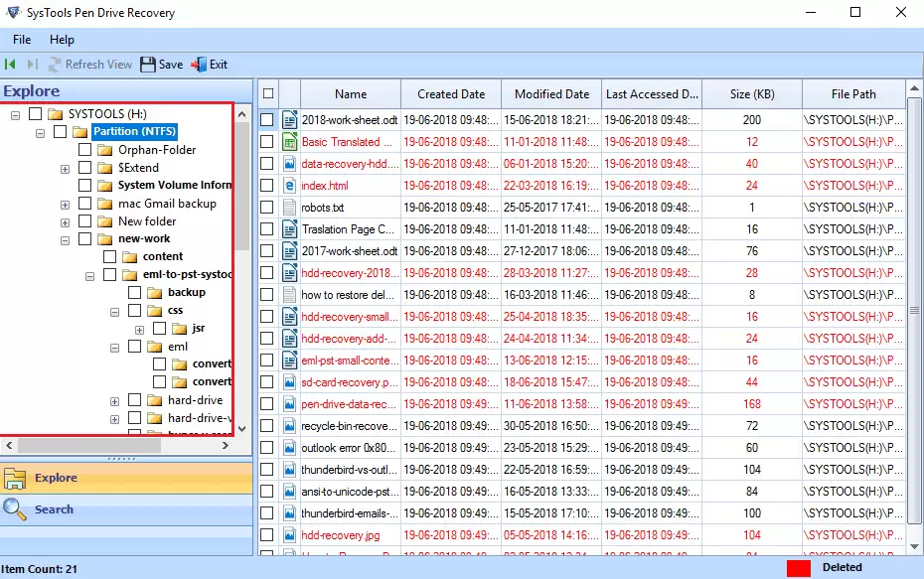
Task: Expand the hard-drive folder node
Action: (x=115, y=400)
